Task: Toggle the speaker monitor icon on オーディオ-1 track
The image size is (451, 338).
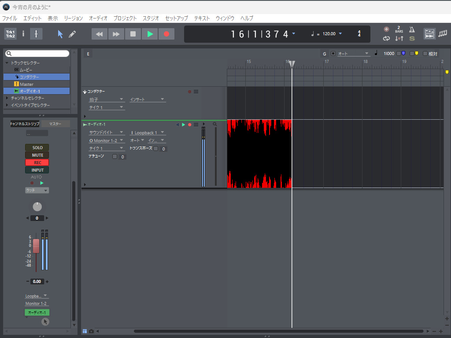Action: click(178, 125)
